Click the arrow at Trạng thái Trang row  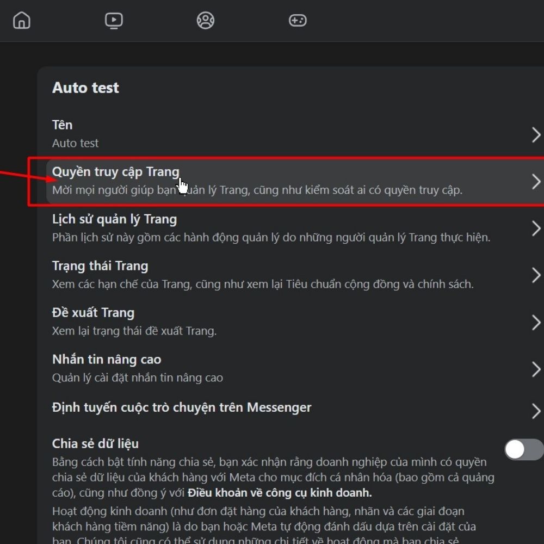(536, 275)
